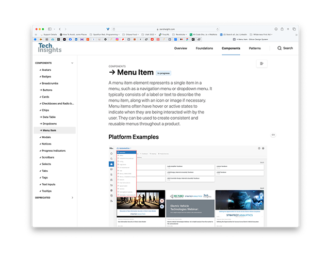Open the reader view icon in address bar
Viewport: 330px width, 258px height.
(114, 29)
